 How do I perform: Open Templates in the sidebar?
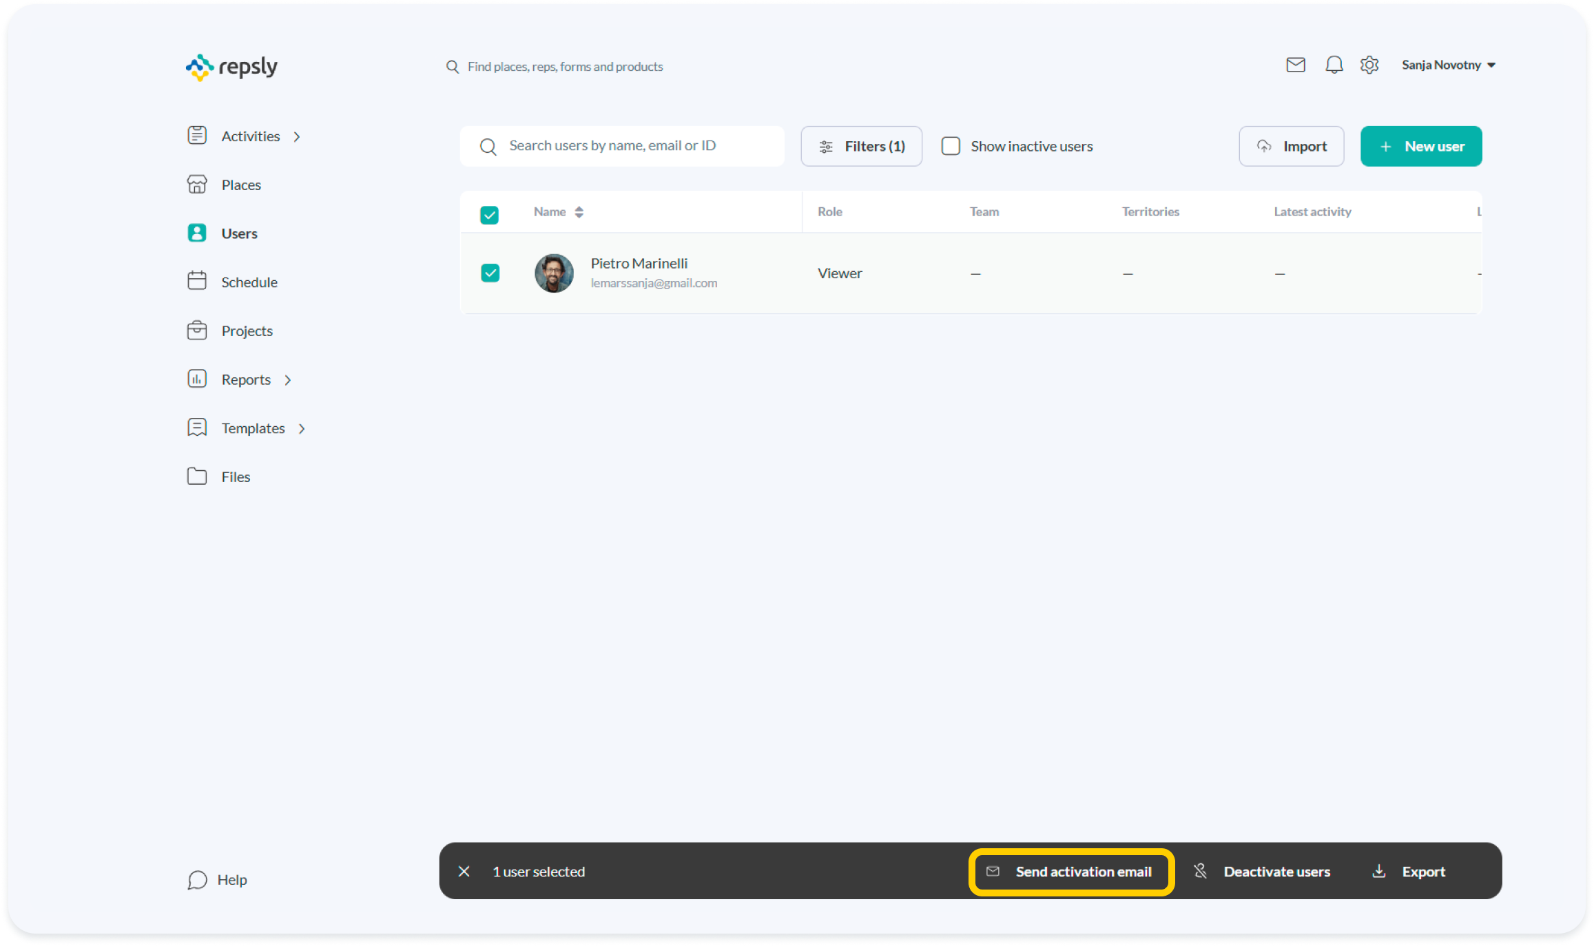coord(253,428)
